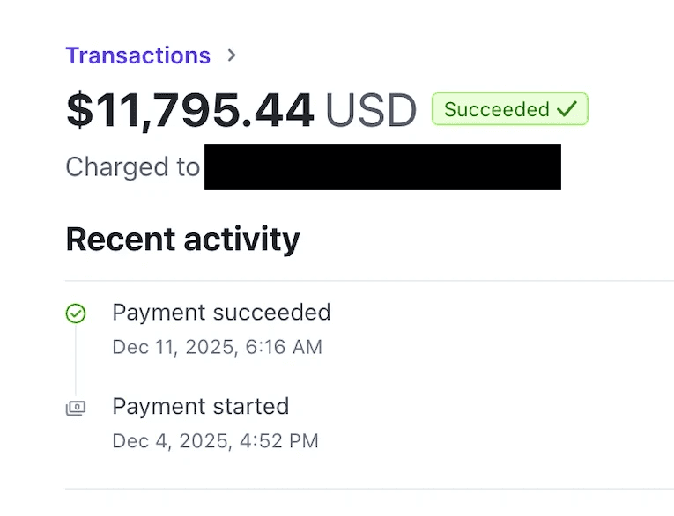Click the payment started cash icon

[x=76, y=408]
